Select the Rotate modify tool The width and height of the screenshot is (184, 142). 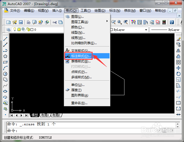pos(178,74)
